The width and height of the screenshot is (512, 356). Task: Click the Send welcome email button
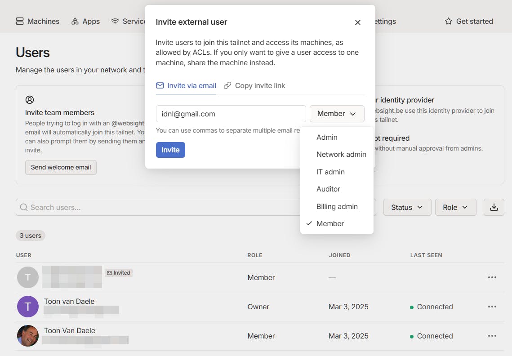click(61, 167)
